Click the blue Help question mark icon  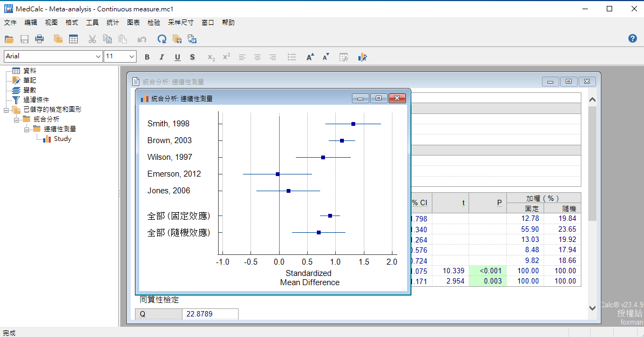[x=633, y=38]
